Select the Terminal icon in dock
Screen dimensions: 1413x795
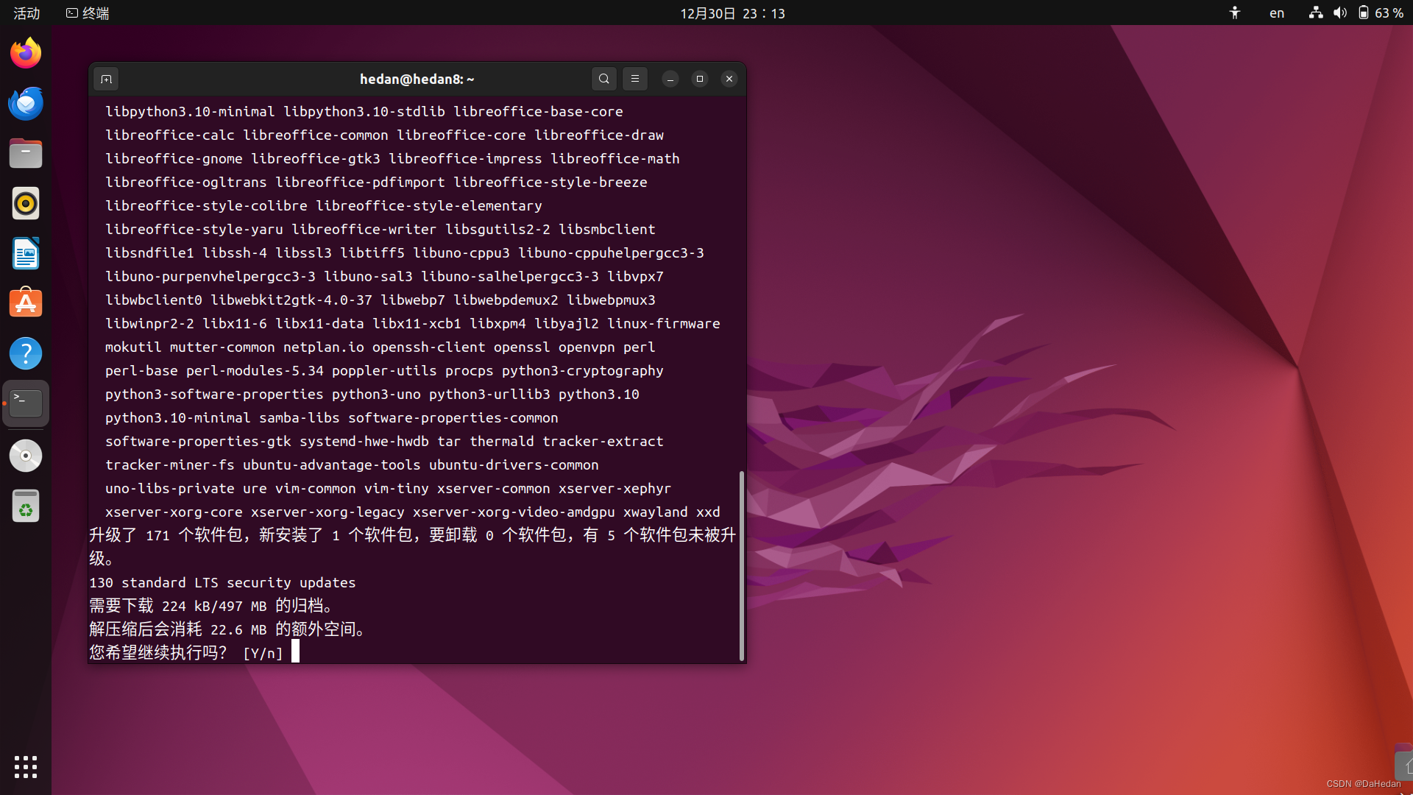pos(26,403)
